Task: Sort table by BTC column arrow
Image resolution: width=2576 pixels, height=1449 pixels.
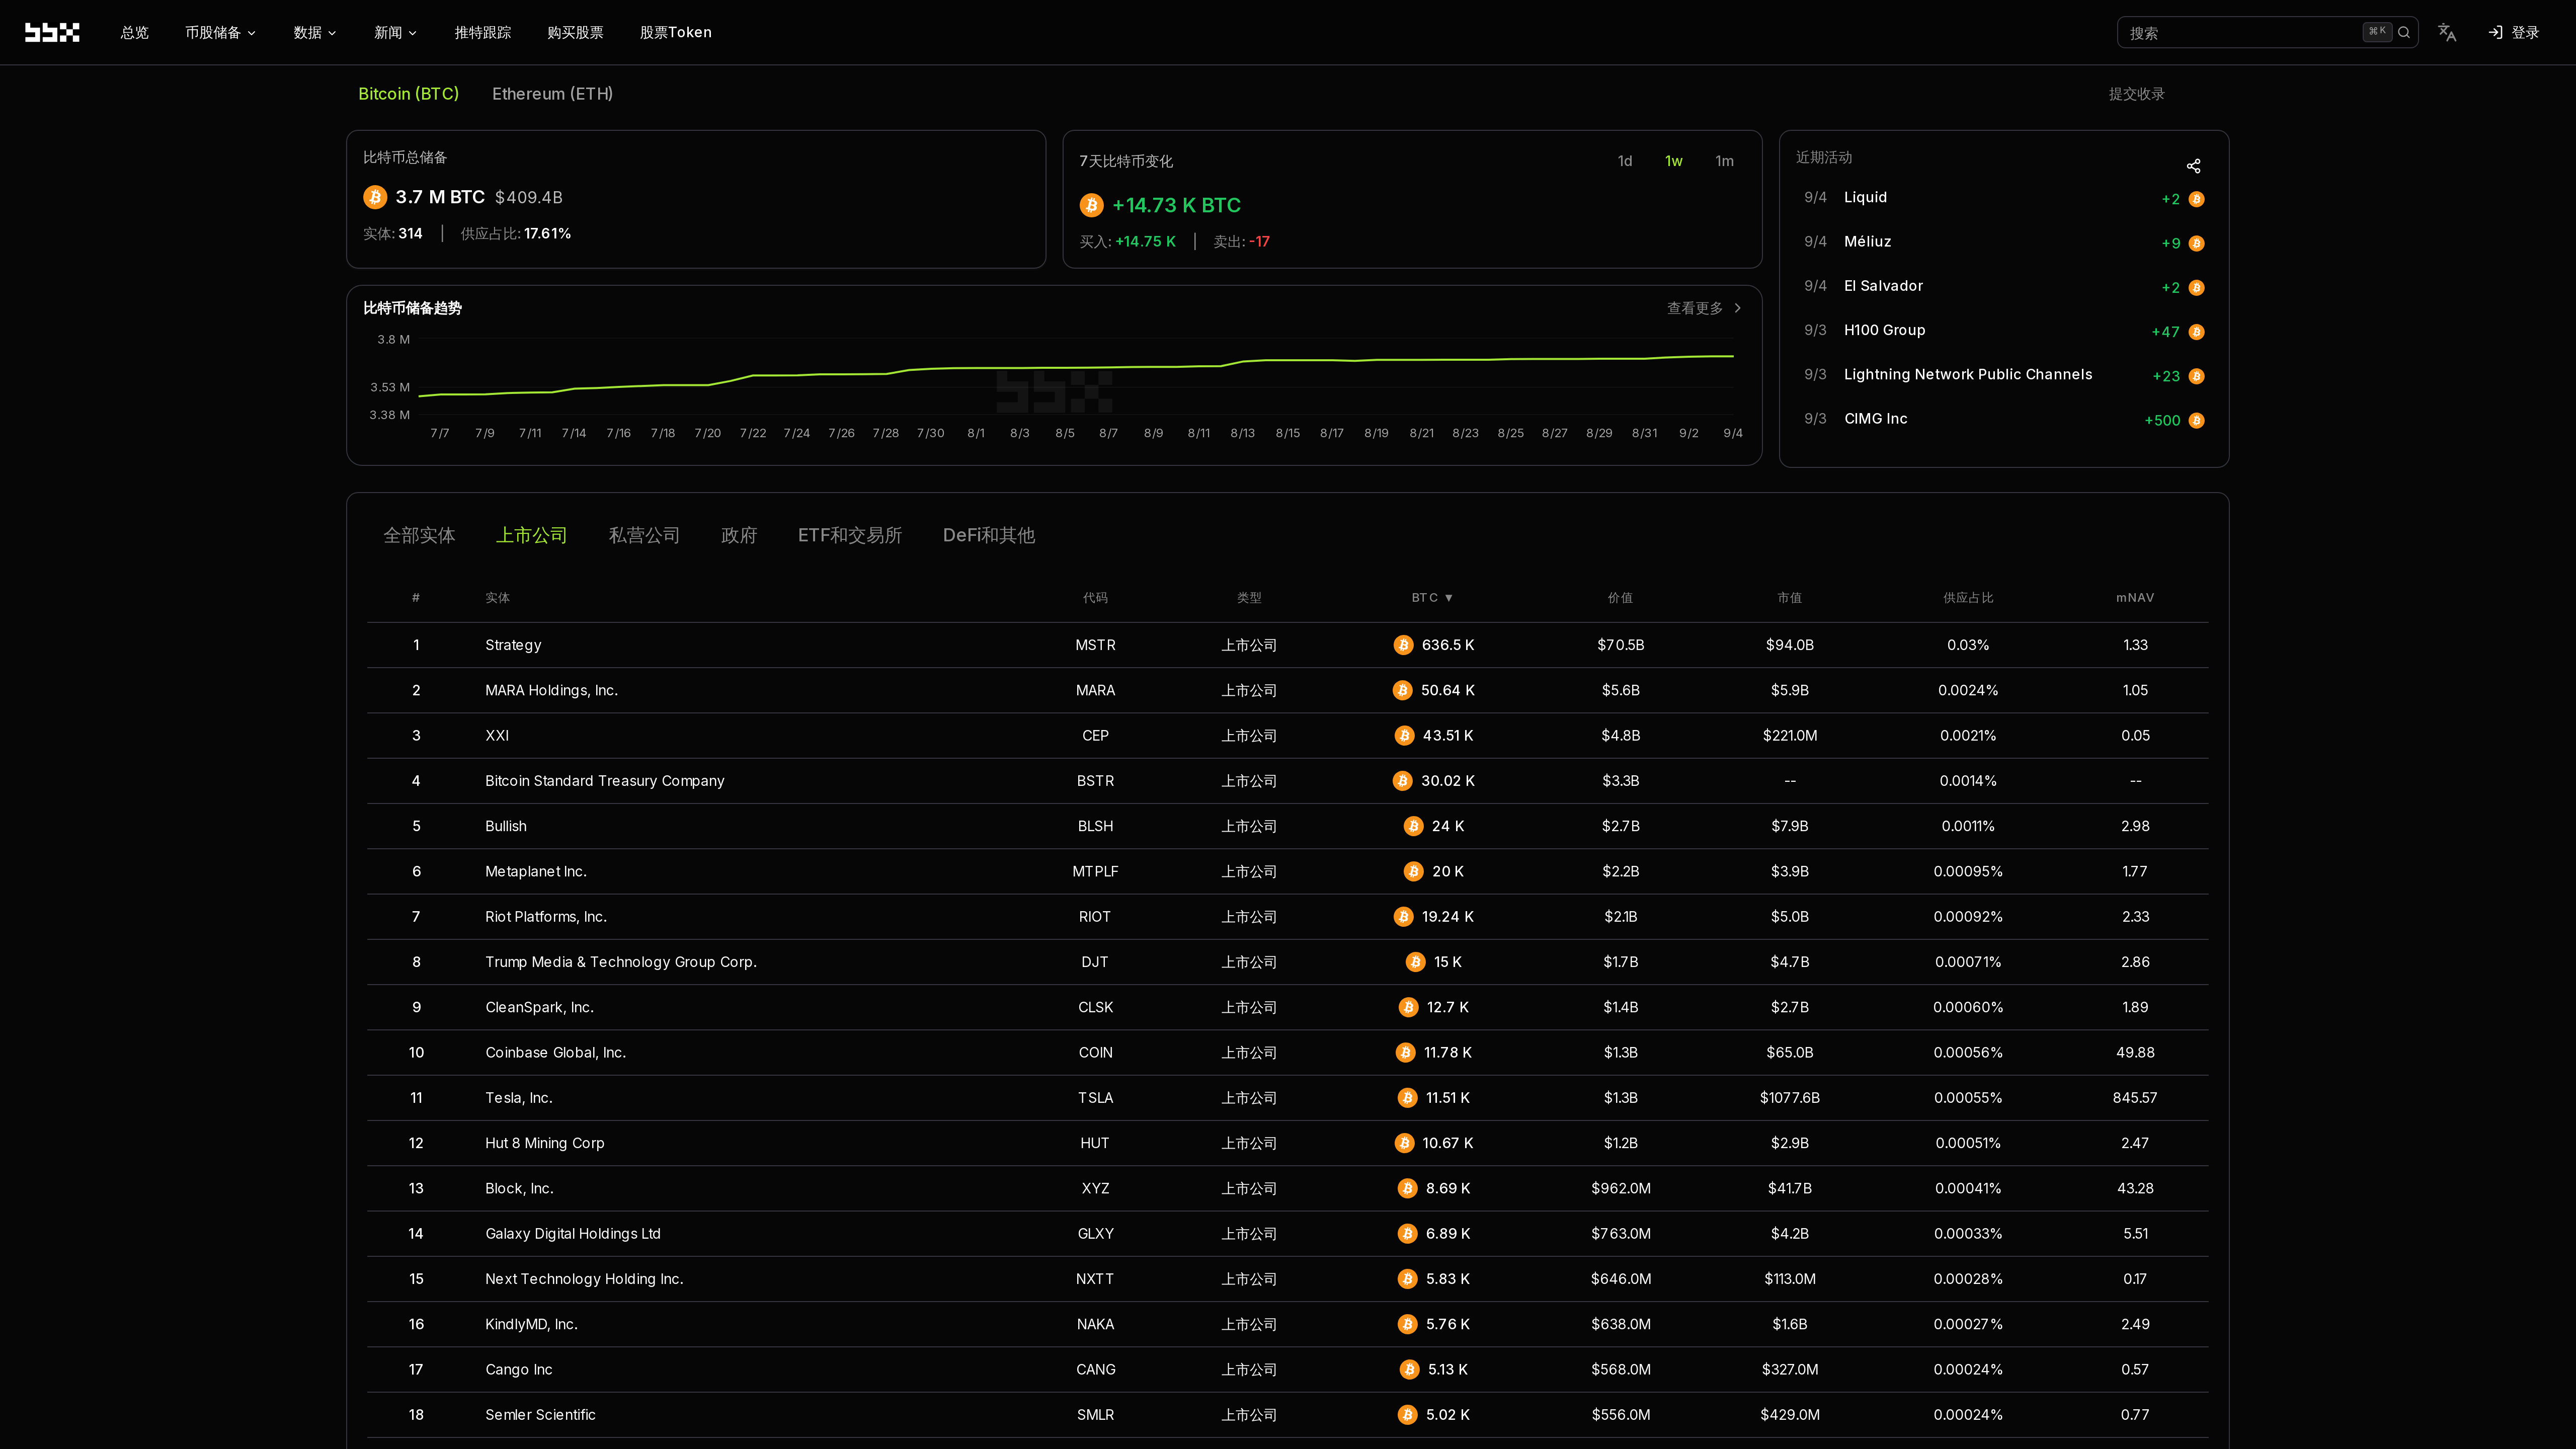Action: point(1448,598)
